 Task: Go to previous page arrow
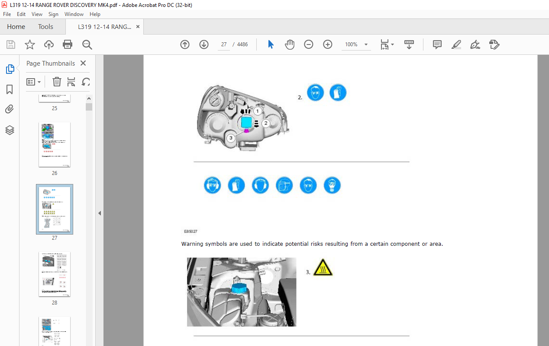point(185,44)
